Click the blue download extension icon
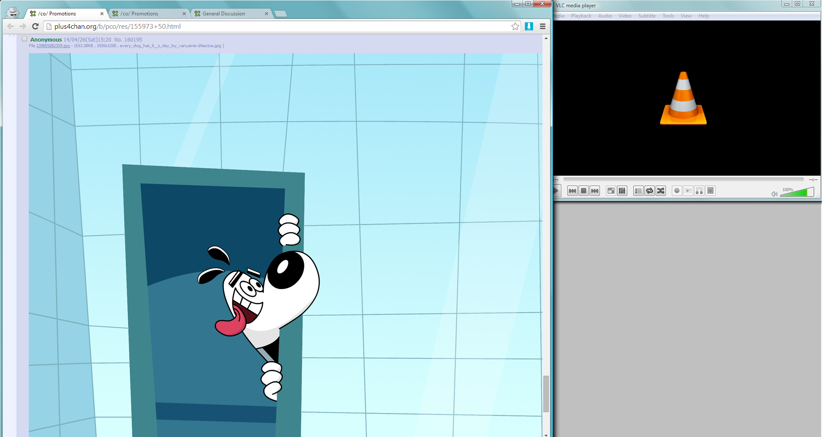The height and width of the screenshot is (437, 824). coord(529,27)
